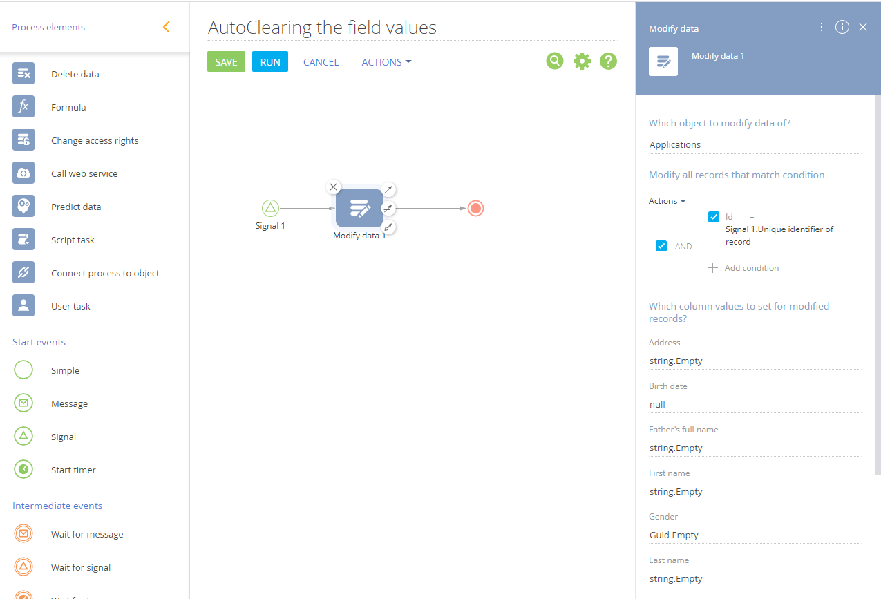The height and width of the screenshot is (599, 881).
Task: Select the Formula element icon
Action: click(23, 106)
